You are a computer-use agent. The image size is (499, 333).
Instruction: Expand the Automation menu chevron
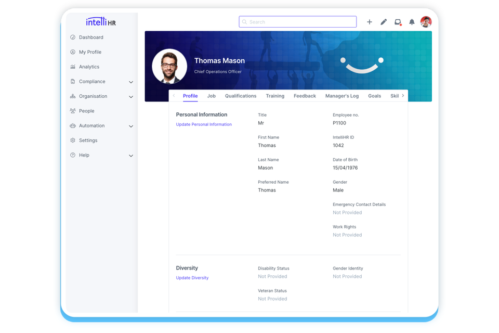(131, 126)
